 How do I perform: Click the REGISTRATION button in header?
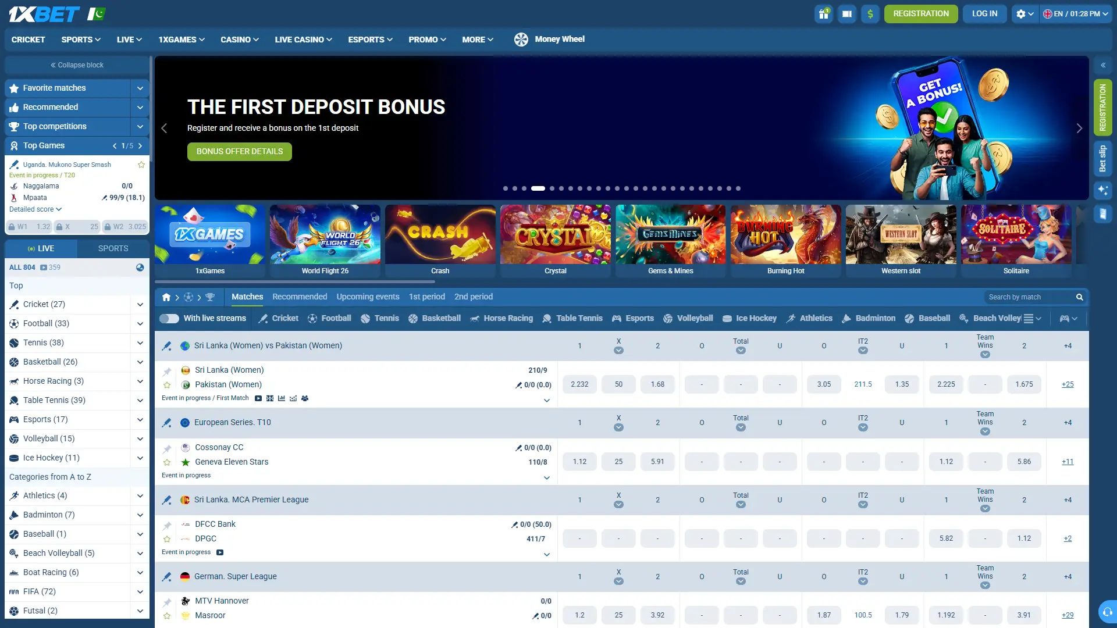point(921,14)
